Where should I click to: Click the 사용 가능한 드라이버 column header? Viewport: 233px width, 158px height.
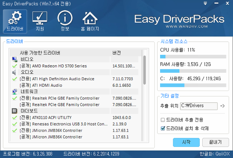(x=40, y=53)
